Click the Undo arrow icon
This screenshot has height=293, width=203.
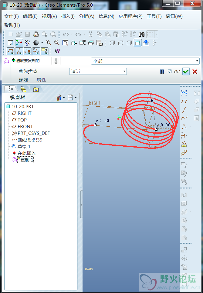(66, 34)
